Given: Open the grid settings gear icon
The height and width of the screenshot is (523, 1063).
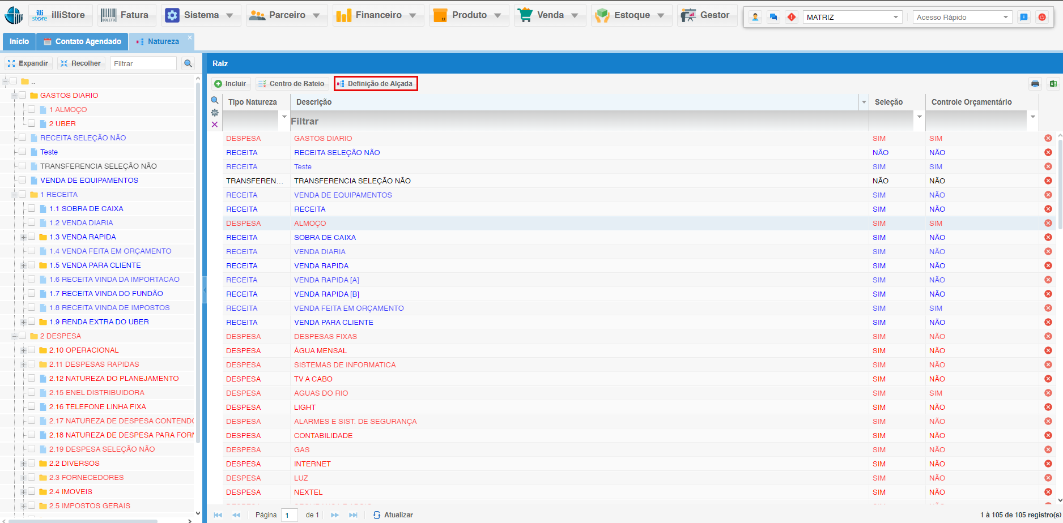Looking at the screenshot, I should pyautogui.click(x=215, y=113).
